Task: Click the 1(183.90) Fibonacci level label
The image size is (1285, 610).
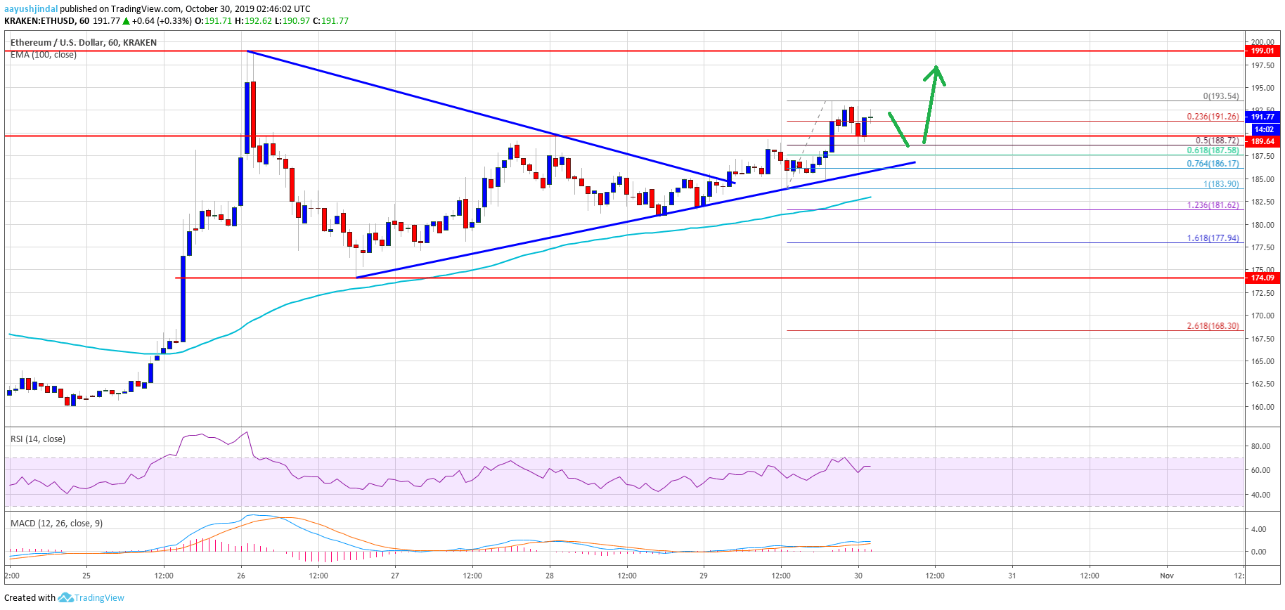Action: pos(1221,184)
